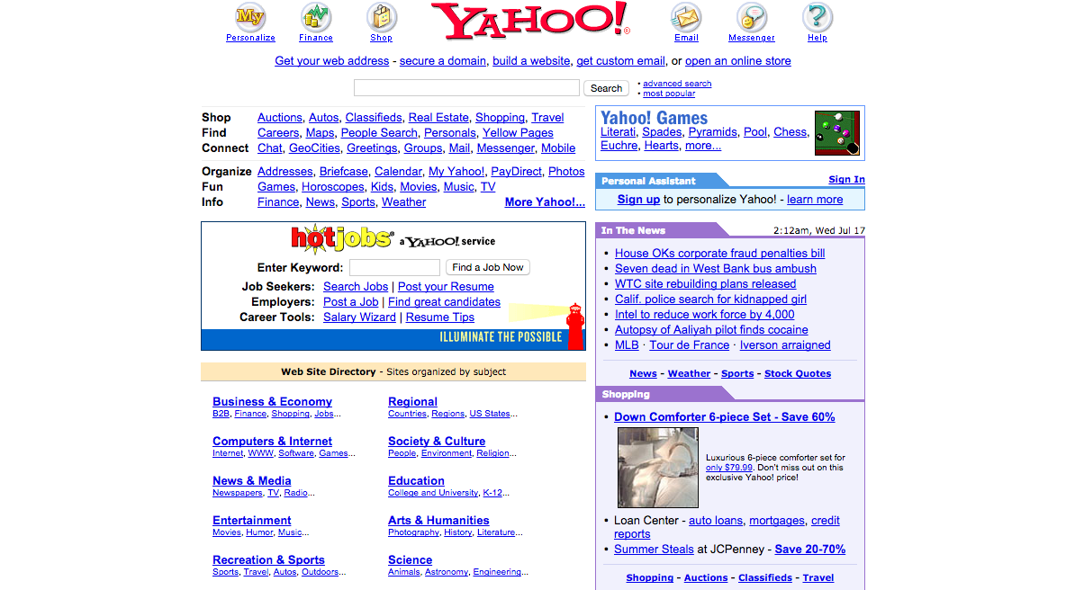1066x590 pixels.
Task: Play Literati in Yahoo Games
Action: tap(618, 132)
